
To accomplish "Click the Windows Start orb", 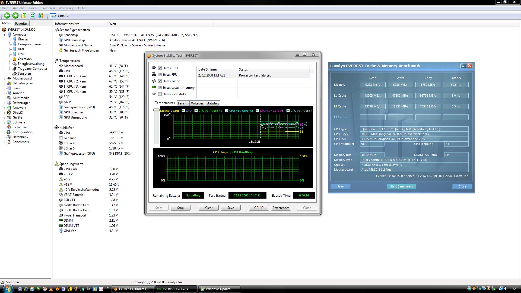I will click(x=7, y=289).
